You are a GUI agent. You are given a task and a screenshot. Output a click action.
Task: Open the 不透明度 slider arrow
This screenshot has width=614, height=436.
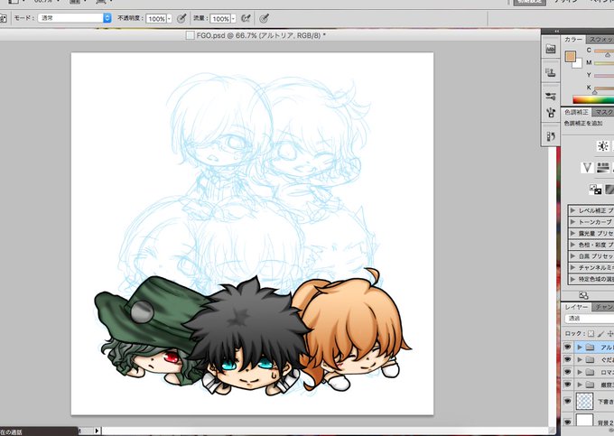pyautogui.click(x=169, y=19)
